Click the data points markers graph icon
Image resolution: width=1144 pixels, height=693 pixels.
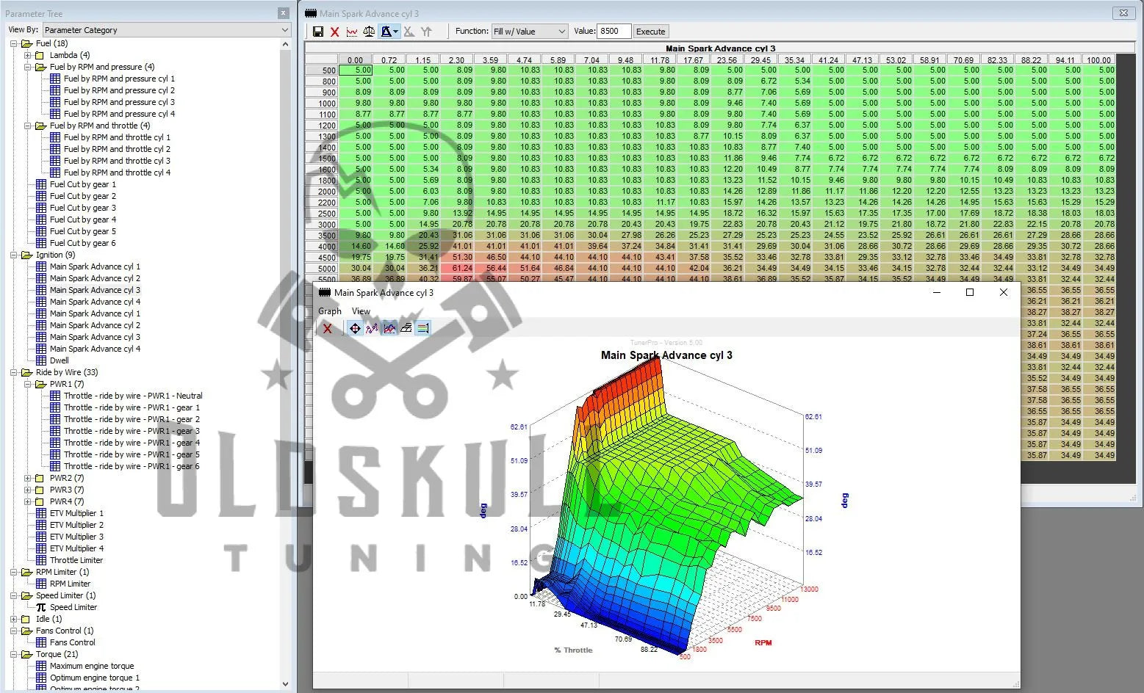[372, 329]
